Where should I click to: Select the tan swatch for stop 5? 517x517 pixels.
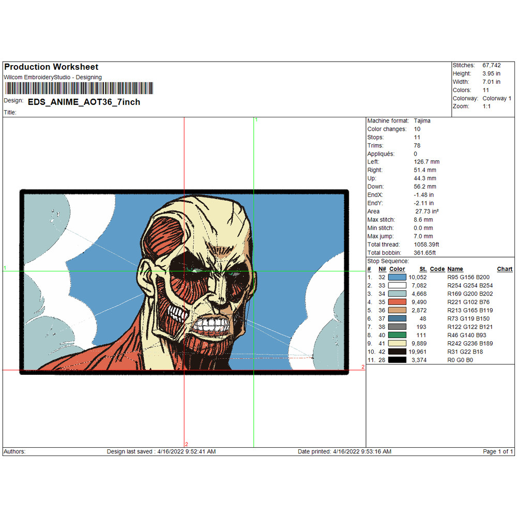397,310
